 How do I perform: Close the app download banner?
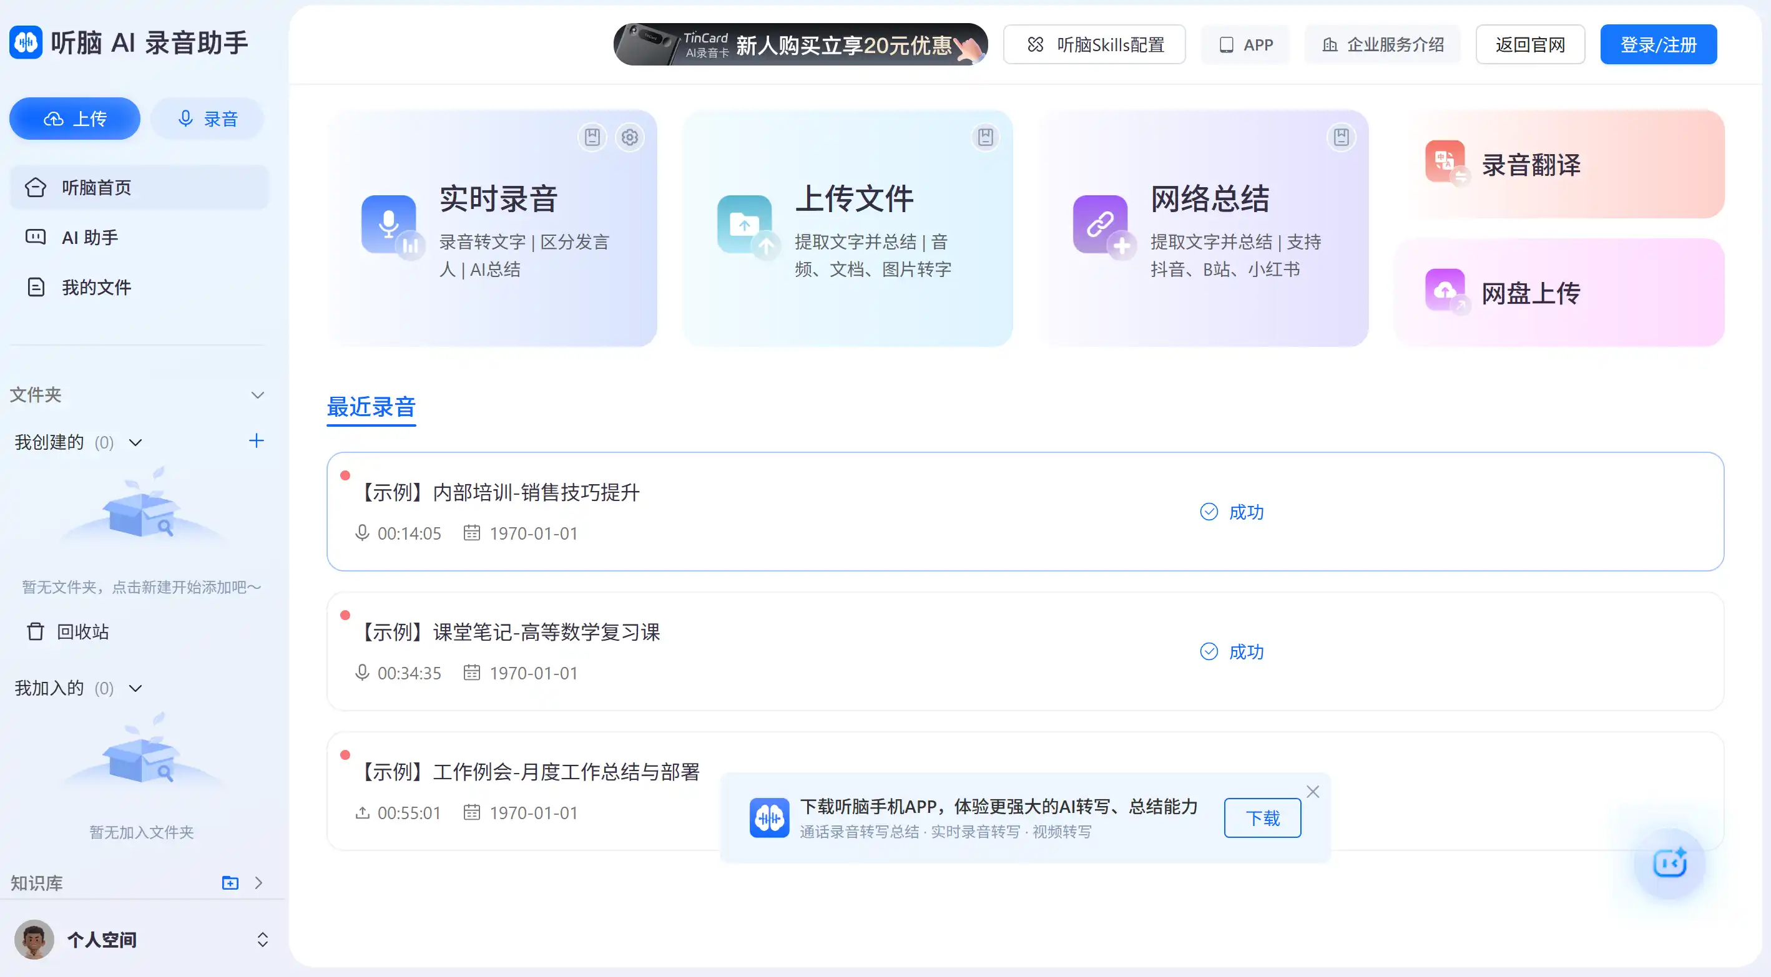[1312, 792]
